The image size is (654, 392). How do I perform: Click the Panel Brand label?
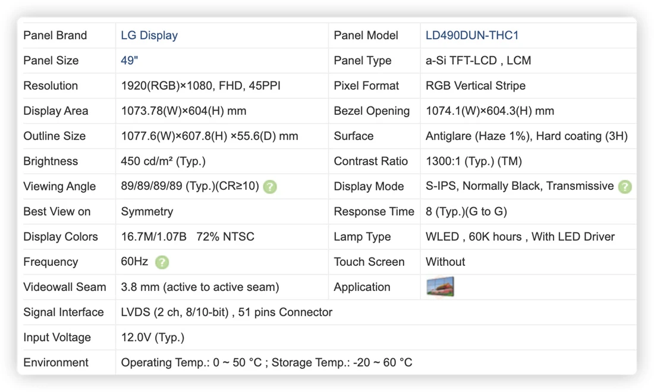click(55, 36)
